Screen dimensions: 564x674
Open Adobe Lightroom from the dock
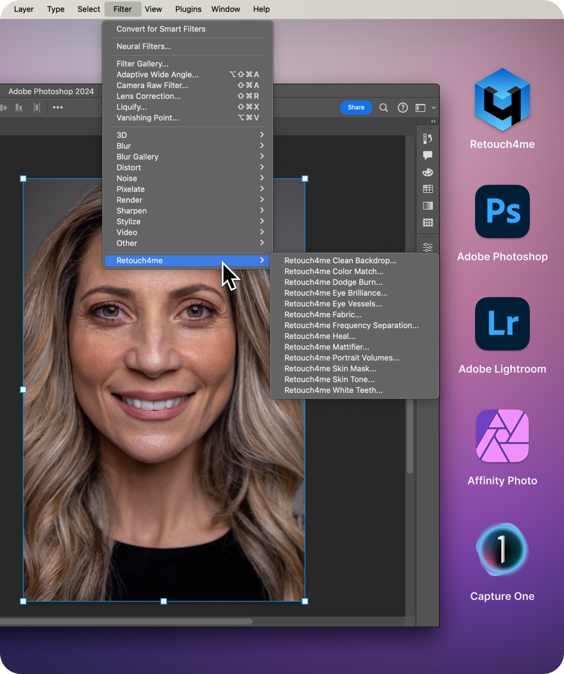click(502, 324)
